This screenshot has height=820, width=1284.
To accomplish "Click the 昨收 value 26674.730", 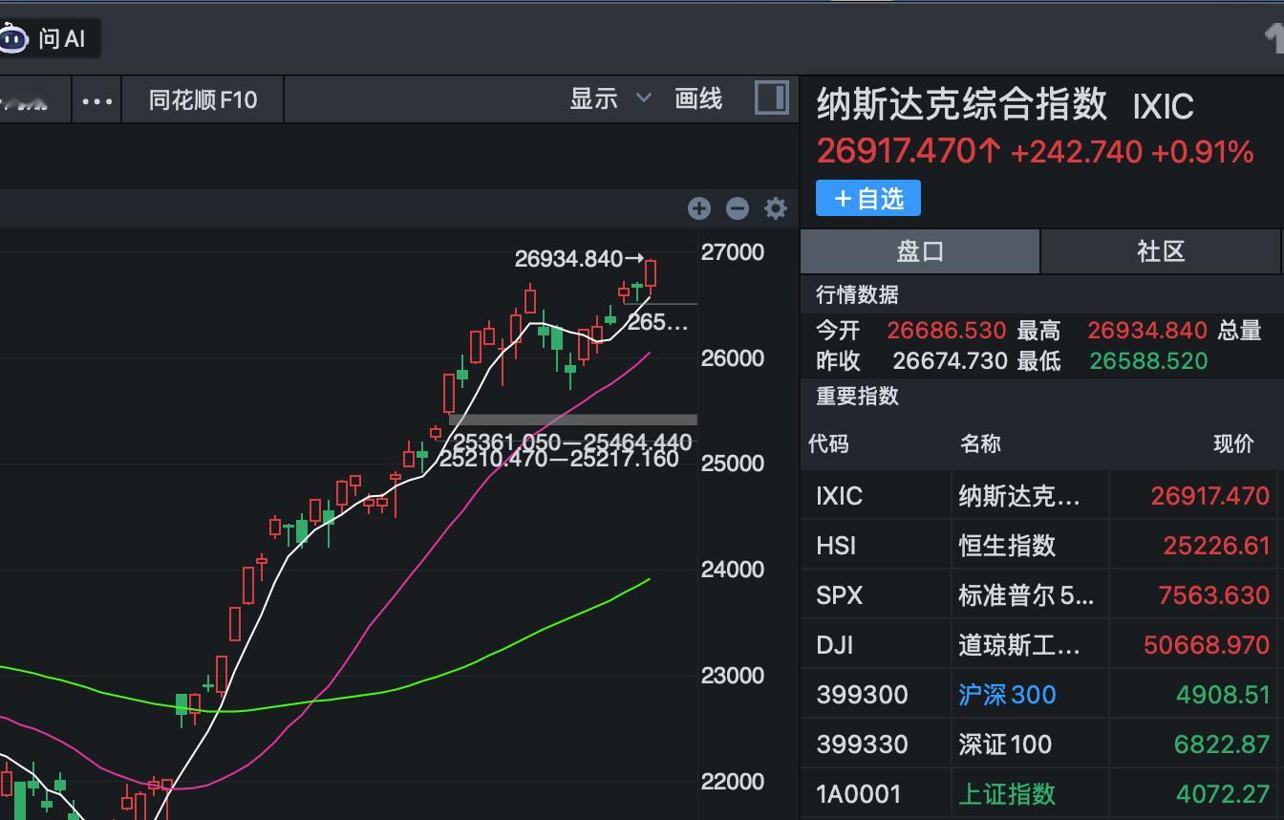I will (950, 361).
